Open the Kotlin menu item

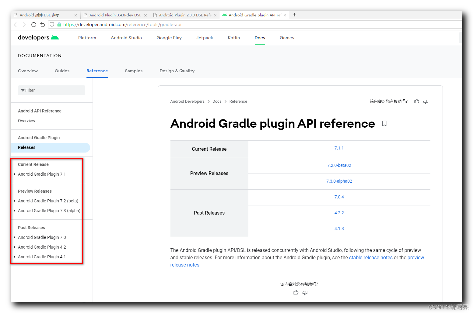click(x=234, y=38)
